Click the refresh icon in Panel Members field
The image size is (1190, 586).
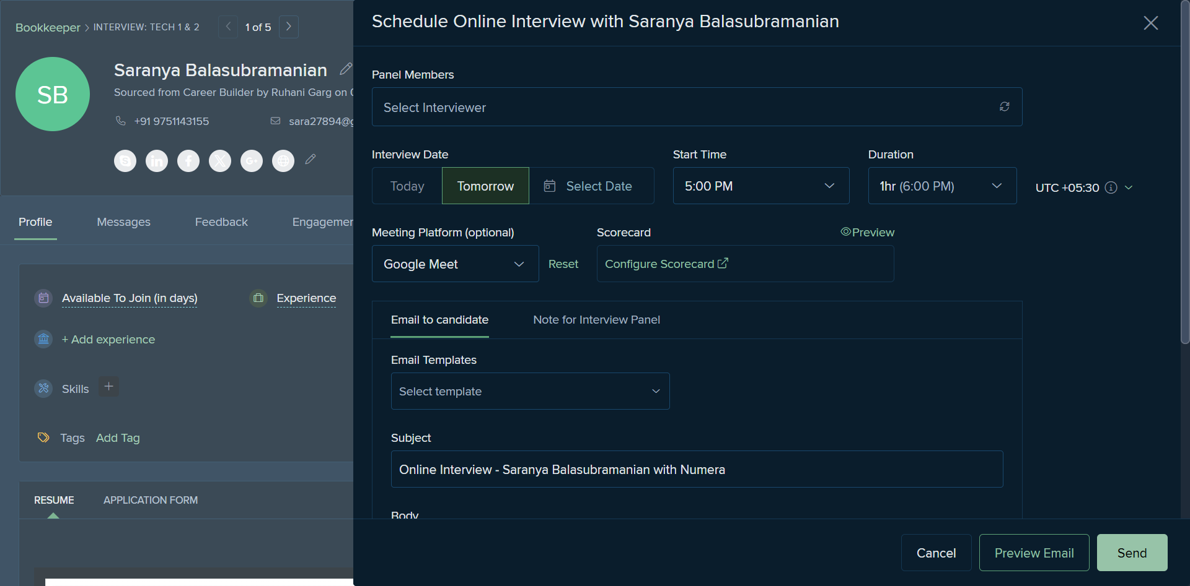pyautogui.click(x=1005, y=106)
